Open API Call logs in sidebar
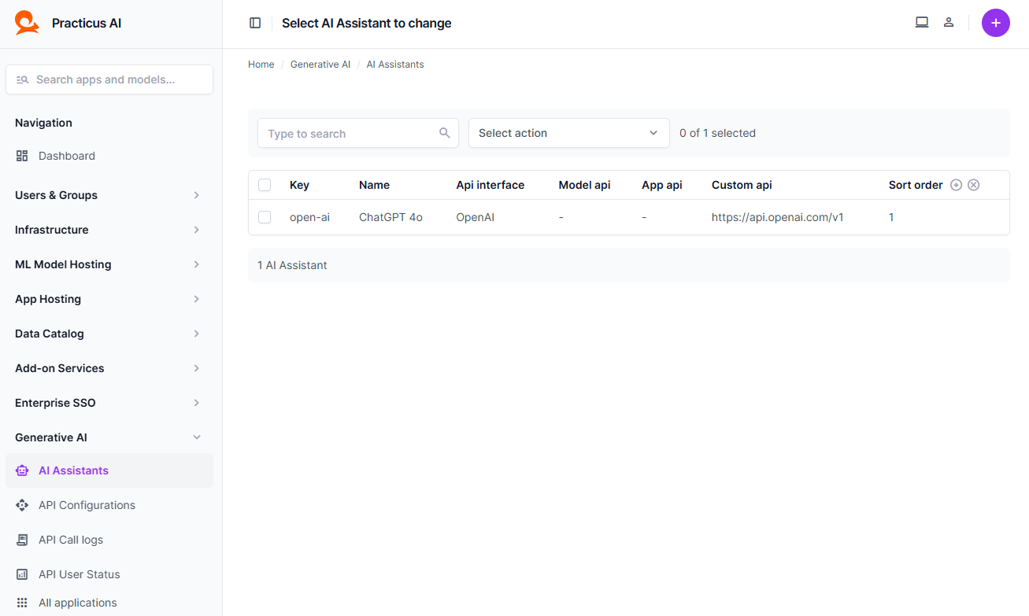This screenshot has height=616, width=1029. coord(71,540)
